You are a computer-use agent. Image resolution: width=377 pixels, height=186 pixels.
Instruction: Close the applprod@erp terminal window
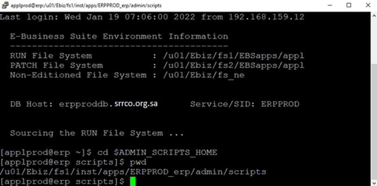pos(368,6)
